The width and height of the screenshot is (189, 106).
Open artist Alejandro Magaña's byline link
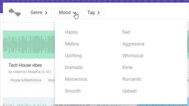(30, 72)
